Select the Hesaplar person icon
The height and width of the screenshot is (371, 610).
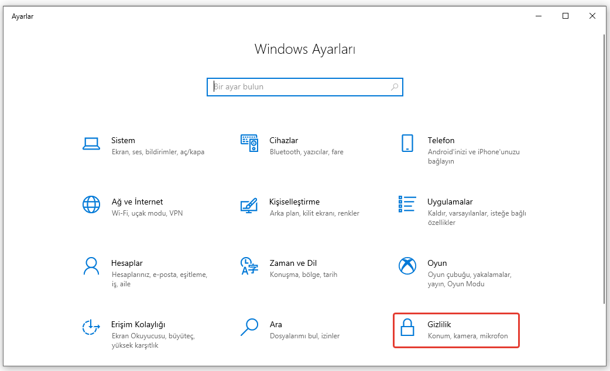click(x=91, y=266)
